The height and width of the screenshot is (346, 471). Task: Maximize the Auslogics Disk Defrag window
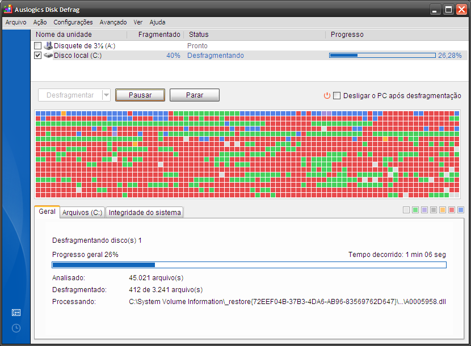[448, 10]
